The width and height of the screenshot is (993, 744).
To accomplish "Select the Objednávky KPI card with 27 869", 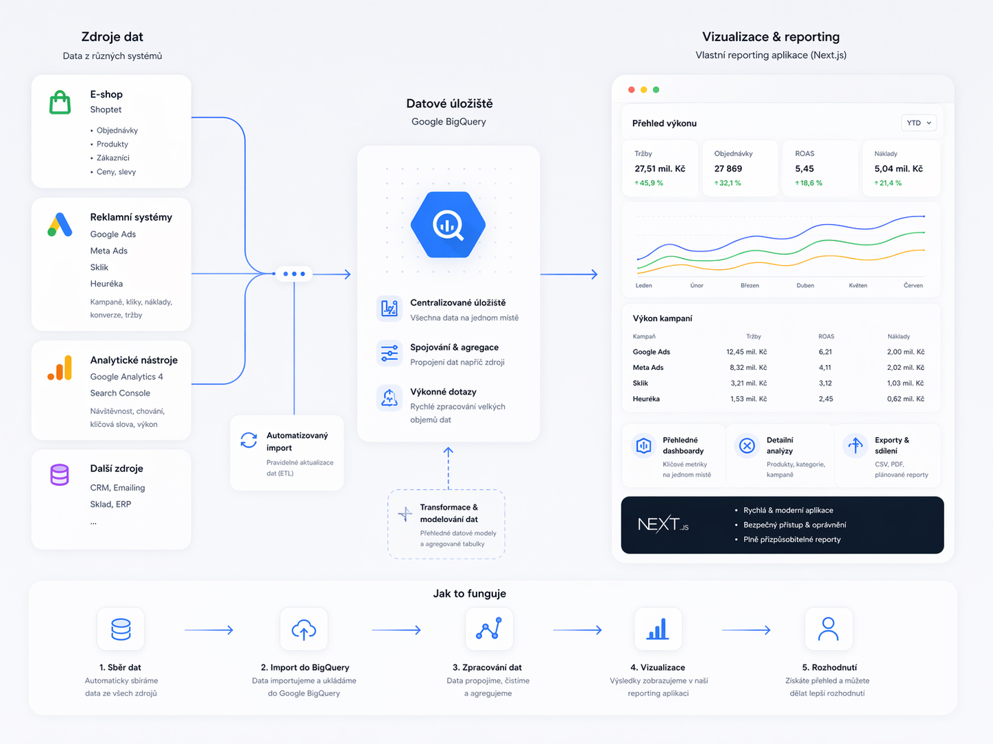I will pyautogui.click(x=740, y=169).
